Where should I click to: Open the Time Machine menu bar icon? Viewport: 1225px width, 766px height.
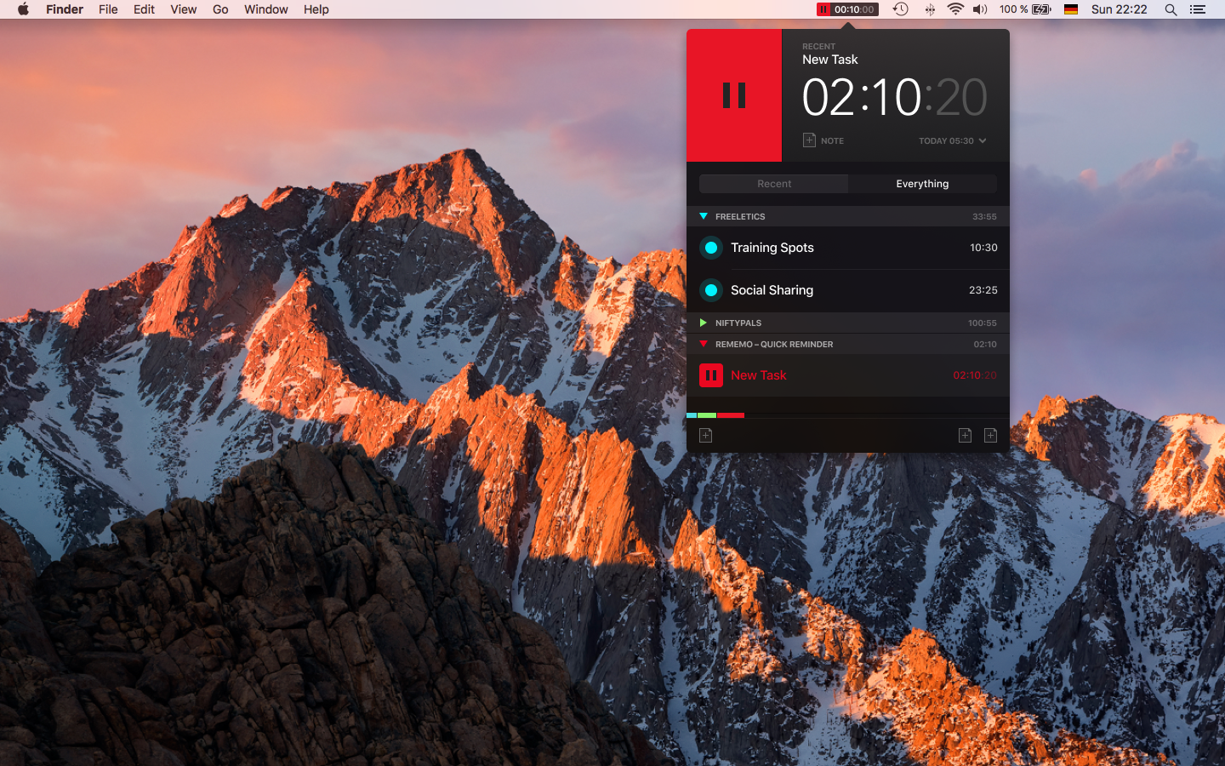[900, 9]
